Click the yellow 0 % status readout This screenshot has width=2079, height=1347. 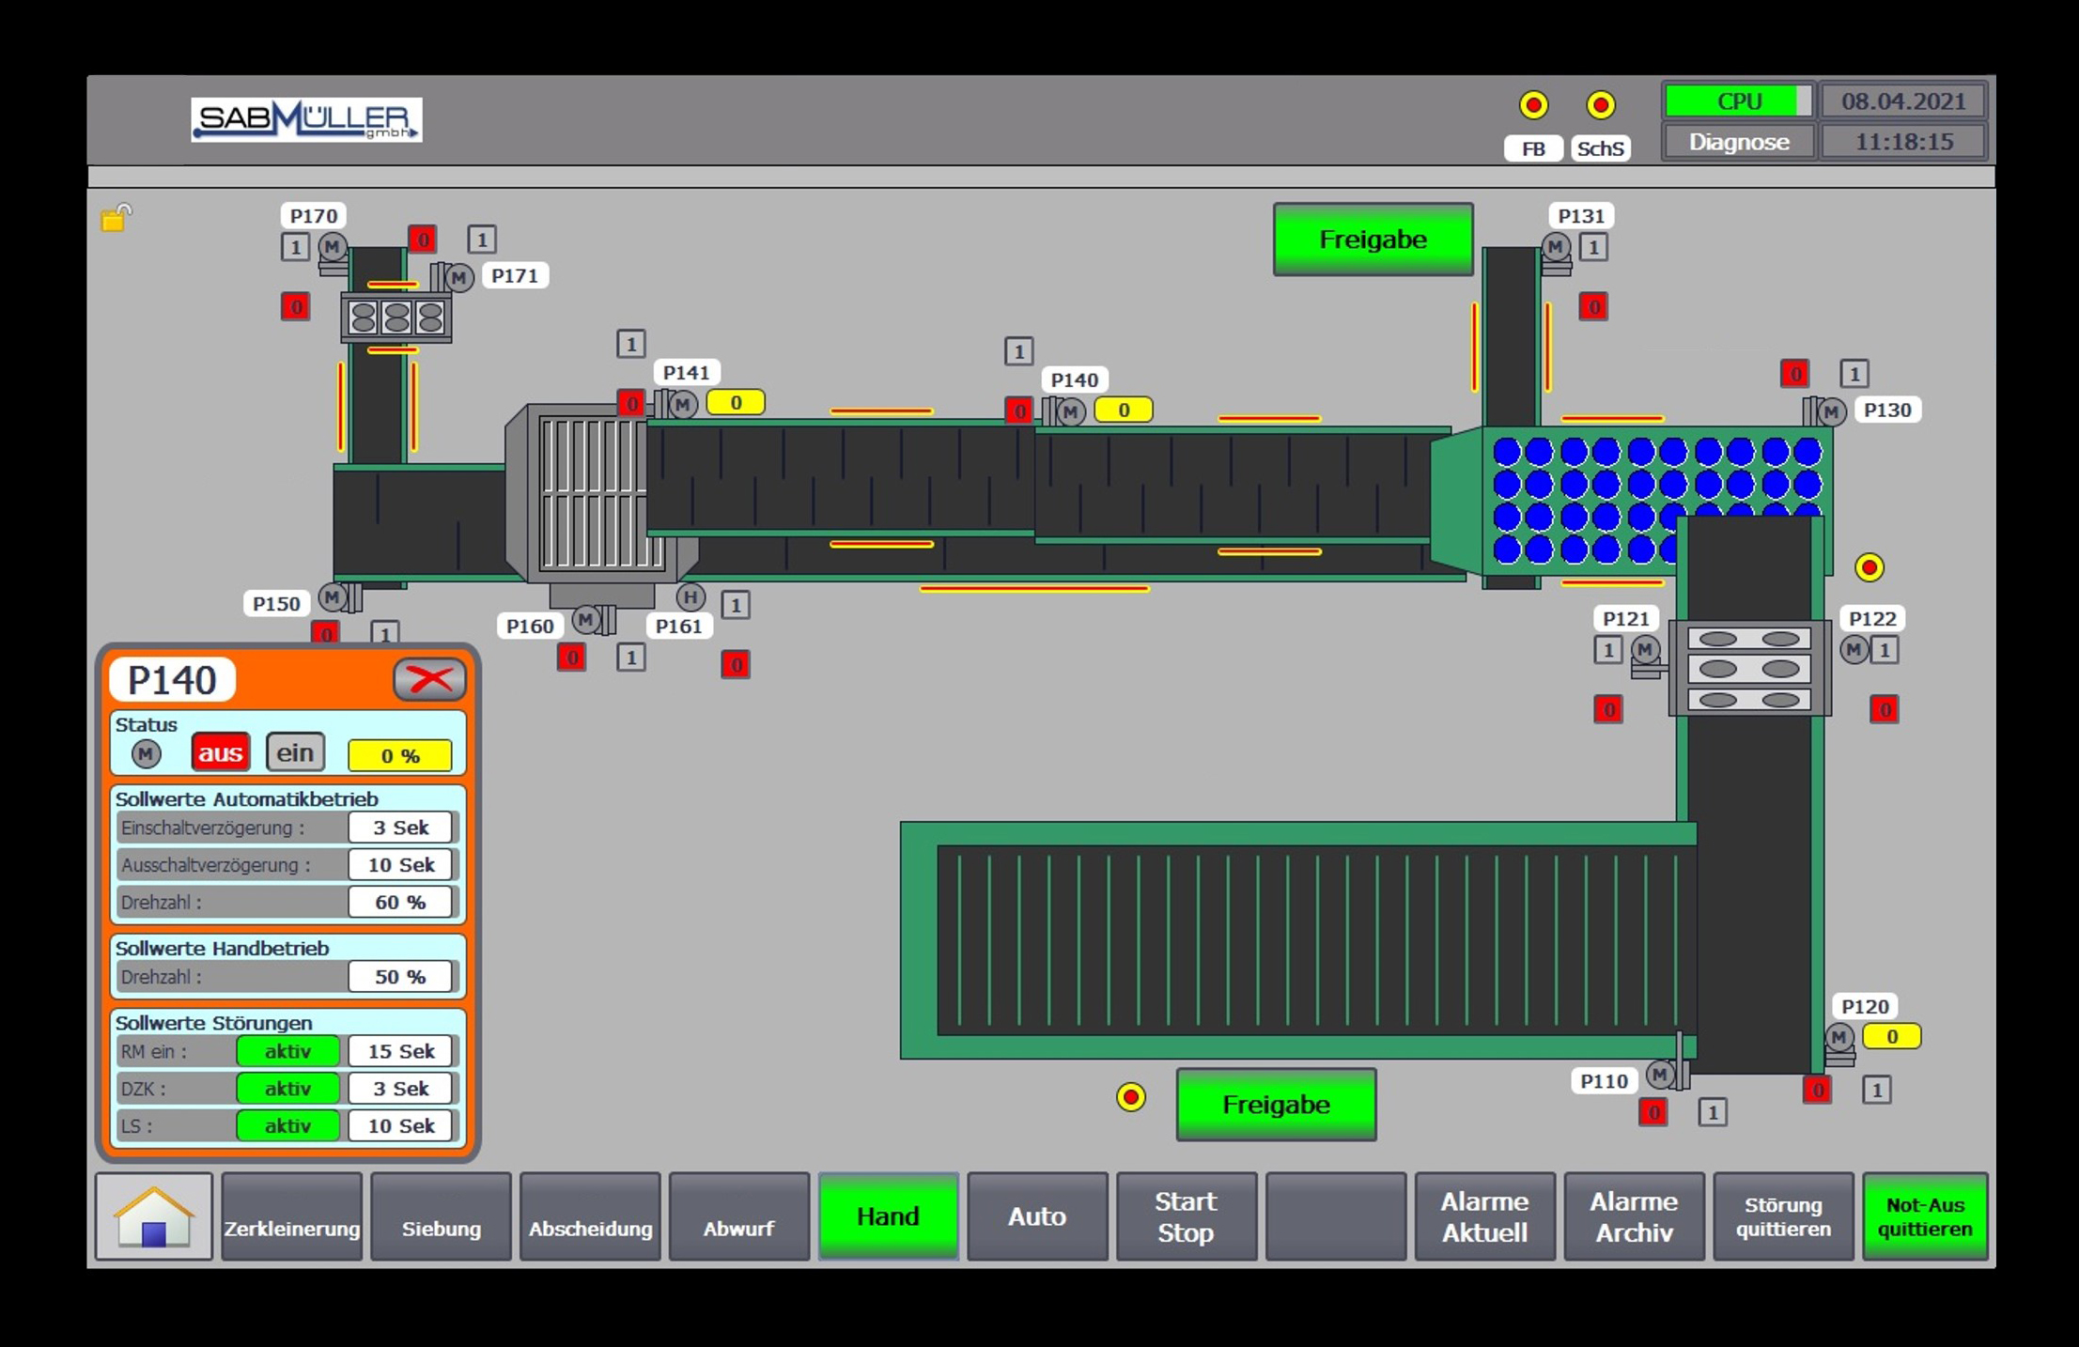(x=400, y=755)
